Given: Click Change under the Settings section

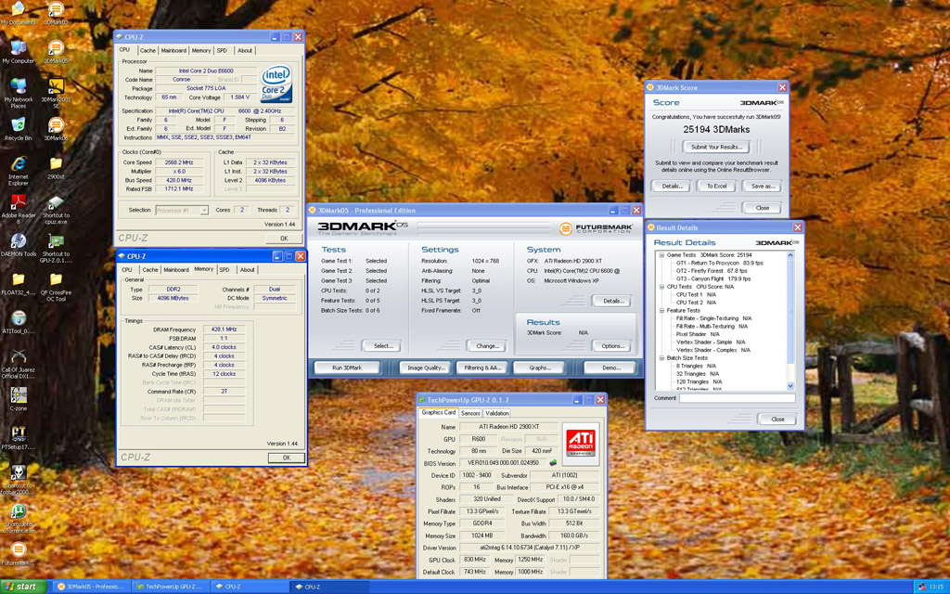Looking at the screenshot, I should click(486, 345).
